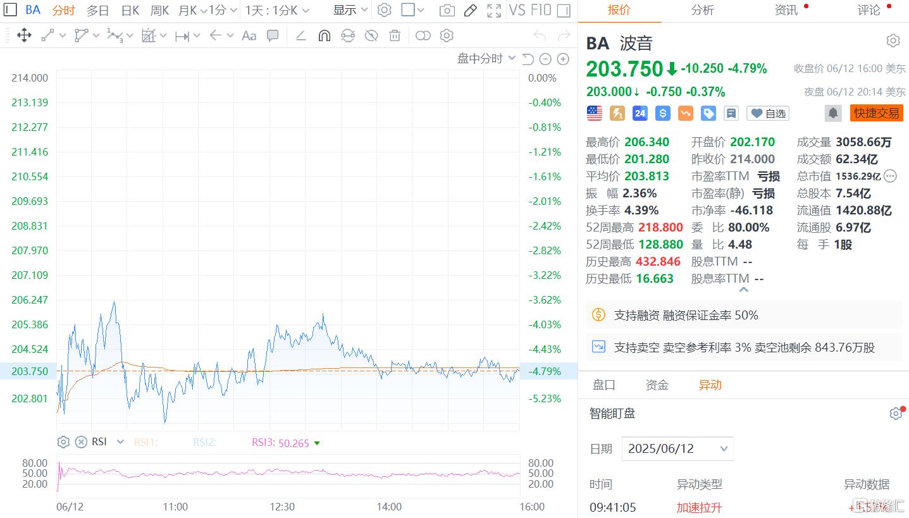Switch to the 盘口 order book tab
The width and height of the screenshot is (909, 518).
coord(604,385)
